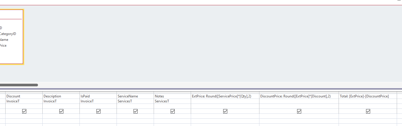Click the Total calculated field cell
402x126 pixels.
368,96
